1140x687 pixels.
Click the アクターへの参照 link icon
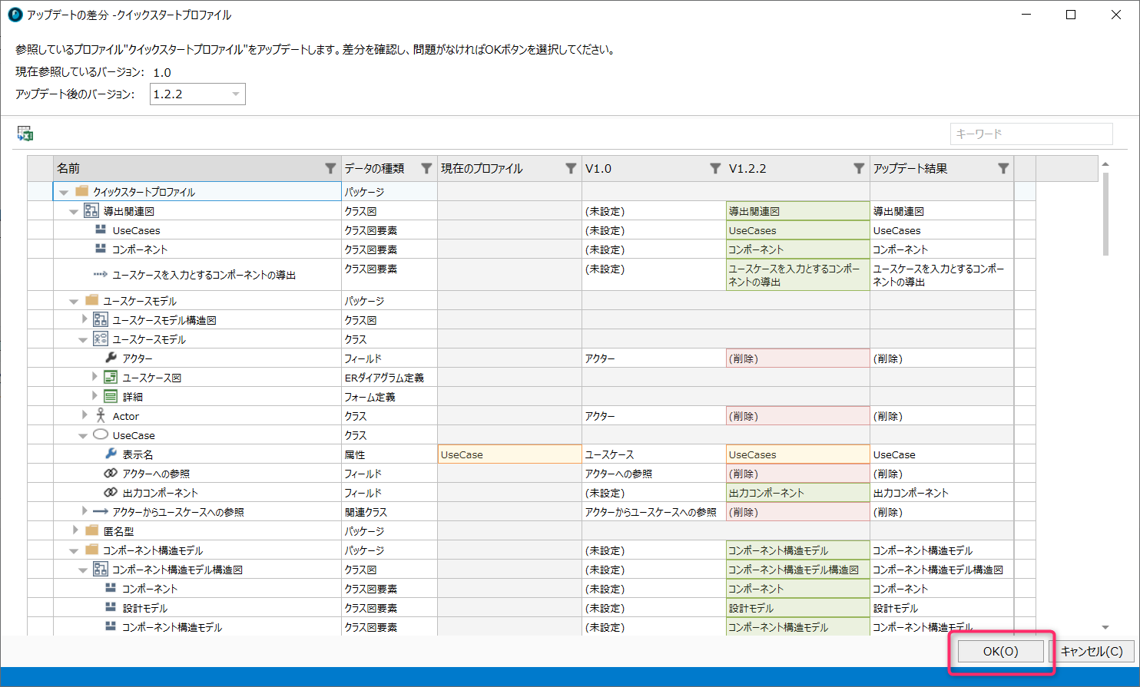[x=111, y=473]
